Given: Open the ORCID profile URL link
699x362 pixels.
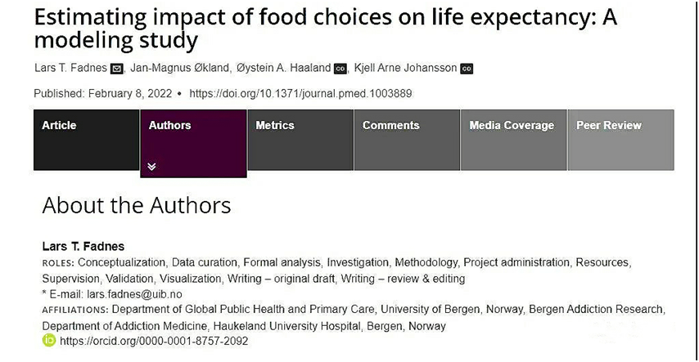Looking at the screenshot, I should tap(154, 341).
